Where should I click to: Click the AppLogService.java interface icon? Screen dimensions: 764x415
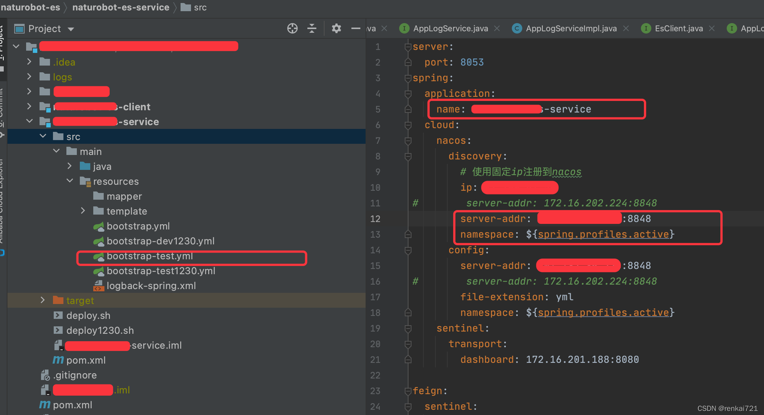(x=404, y=28)
